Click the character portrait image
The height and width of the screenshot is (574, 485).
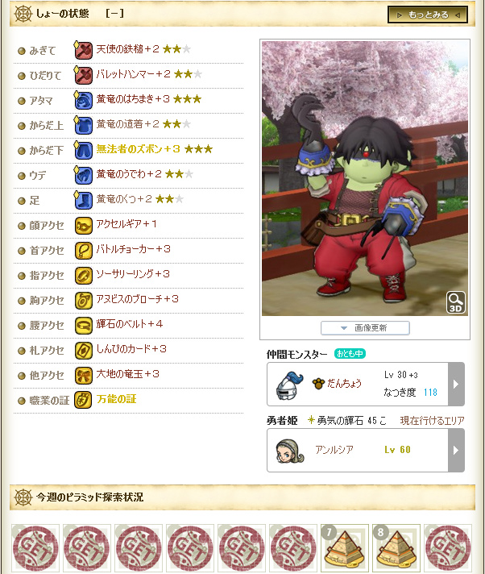[365, 178]
